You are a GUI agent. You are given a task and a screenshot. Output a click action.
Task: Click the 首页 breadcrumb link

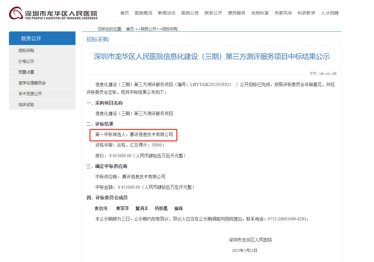coord(130,29)
